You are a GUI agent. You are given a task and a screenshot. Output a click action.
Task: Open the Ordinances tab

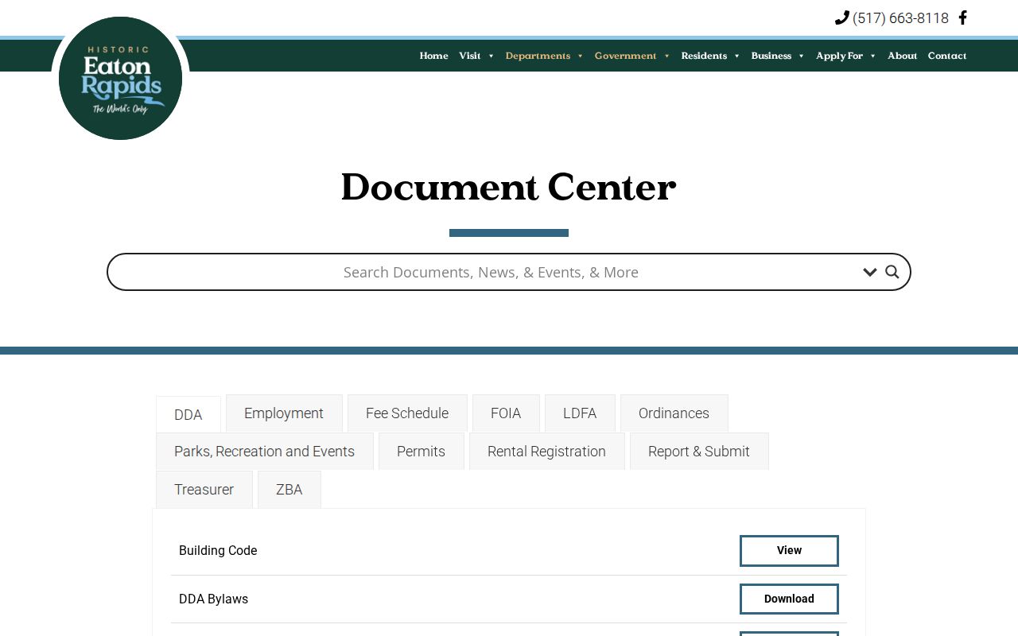(x=674, y=413)
